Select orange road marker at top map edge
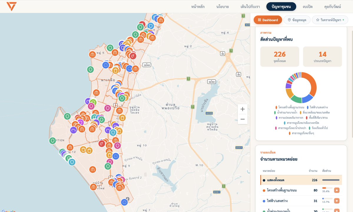The width and height of the screenshot is (353, 212). pos(160,20)
